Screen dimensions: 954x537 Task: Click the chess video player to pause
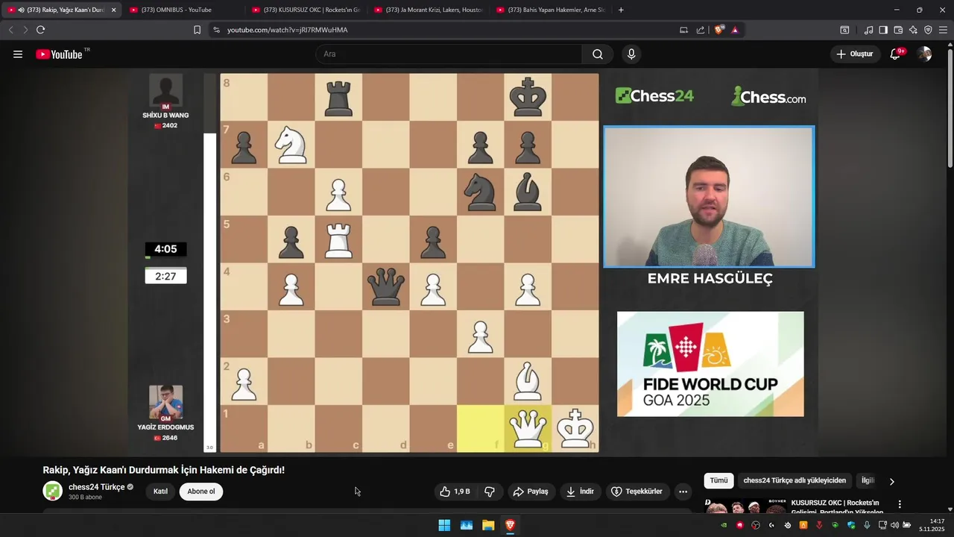473,261
